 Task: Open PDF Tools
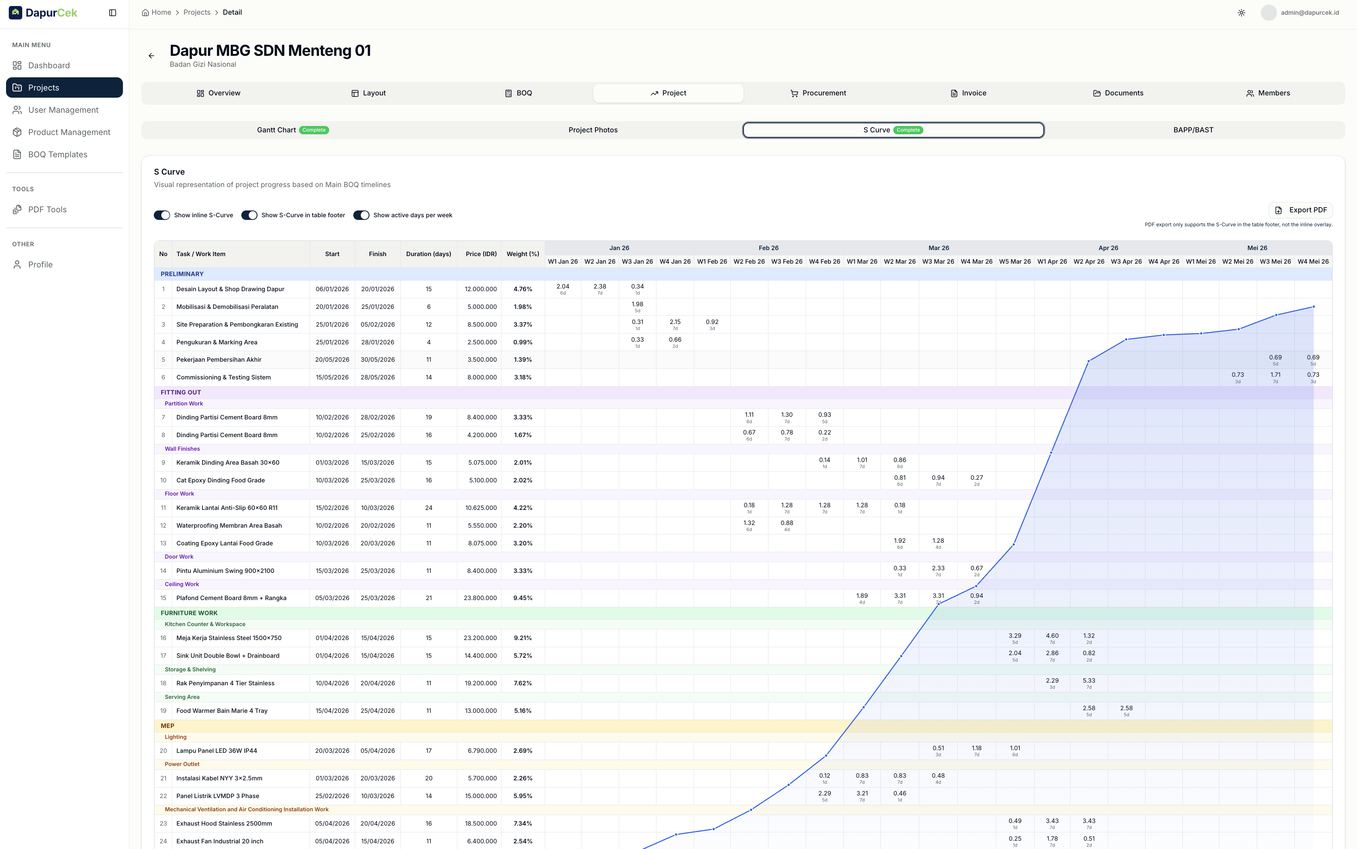click(64, 209)
